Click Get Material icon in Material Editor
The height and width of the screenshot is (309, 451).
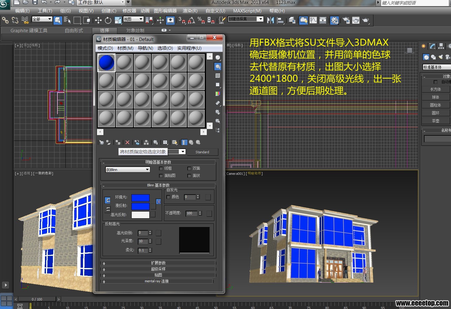pos(101,142)
